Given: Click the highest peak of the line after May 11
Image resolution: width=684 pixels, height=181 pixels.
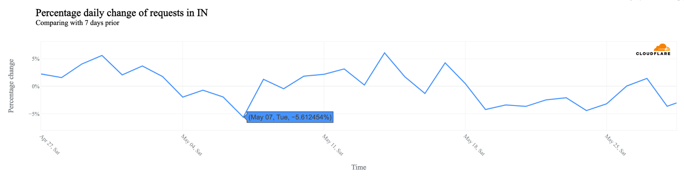Looking at the screenshot, I should click(x=384, y=53).
